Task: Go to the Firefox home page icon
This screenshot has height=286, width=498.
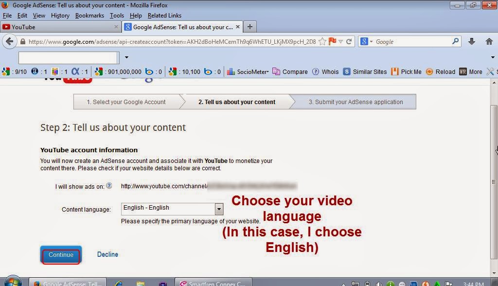Action: coord(489,41)
